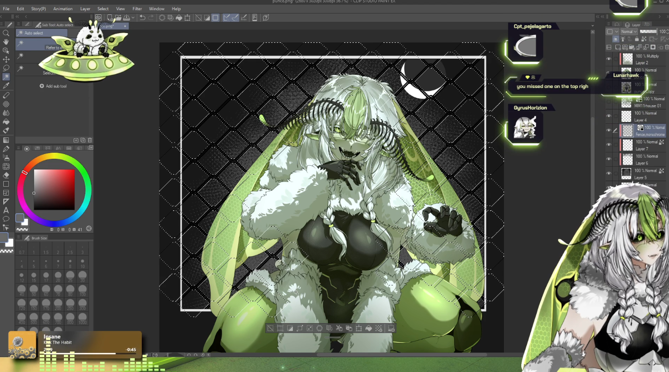
Task: Select the Lasso selection tool
Action: coord(6,68)
